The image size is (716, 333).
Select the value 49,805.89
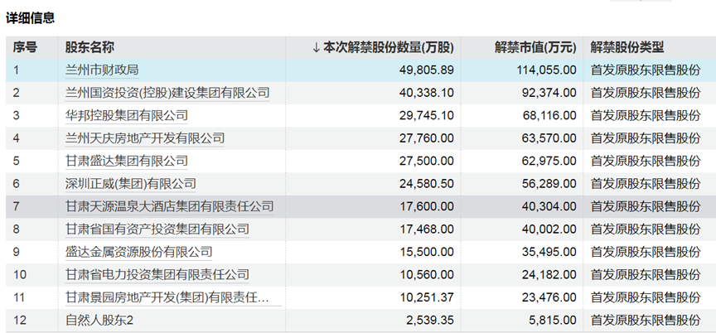pos(426,70)
